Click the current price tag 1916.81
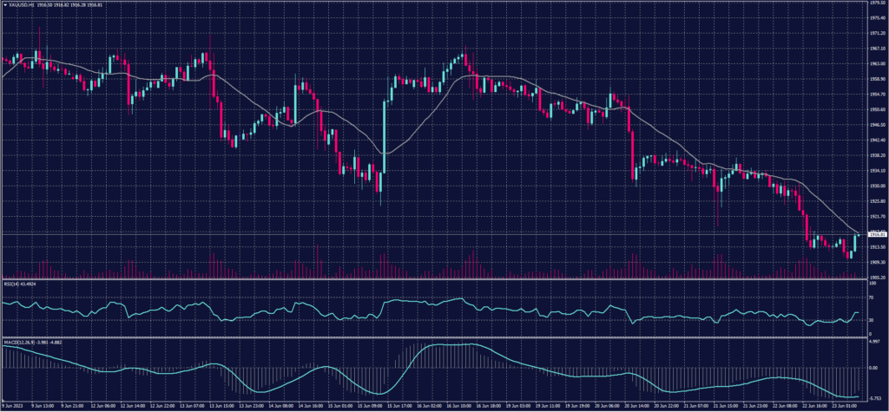The width and height of the screenshot is (889, 412). (877, 234)
